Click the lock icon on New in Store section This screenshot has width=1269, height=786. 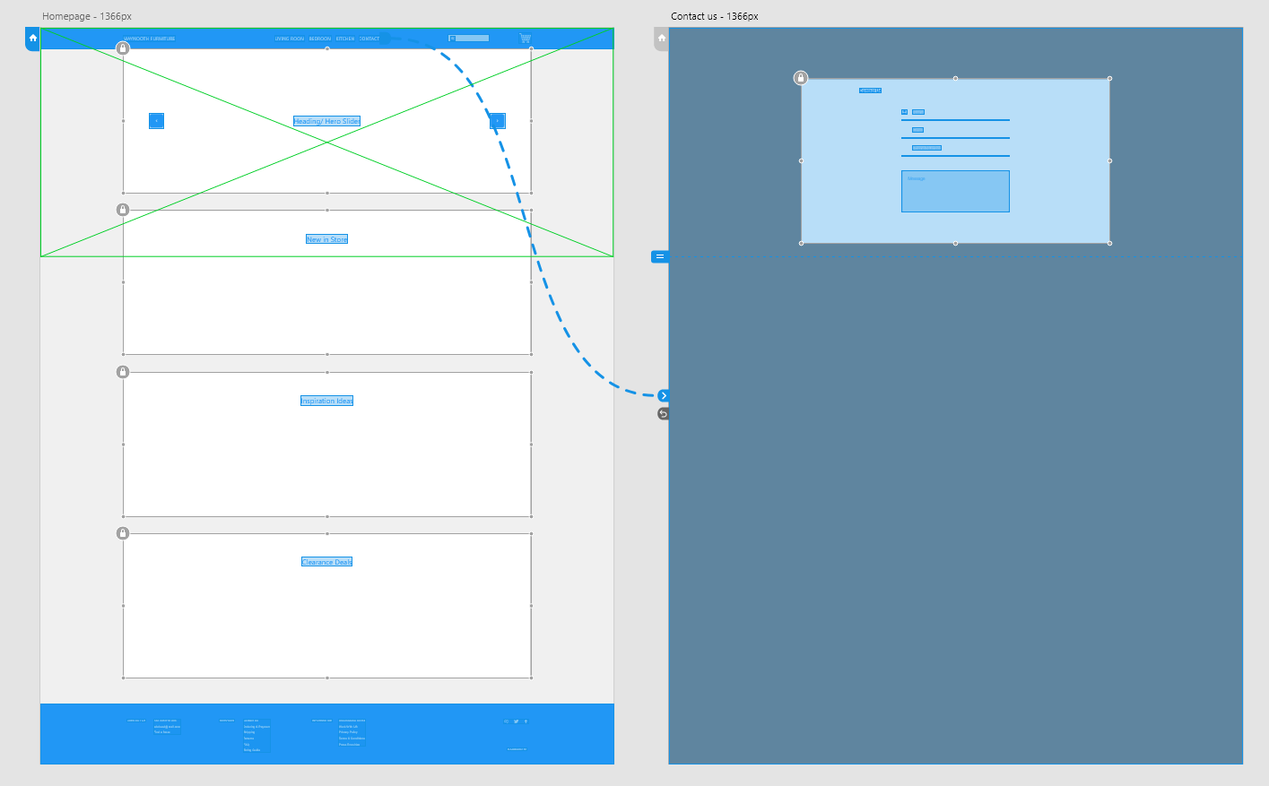point(123,210)
